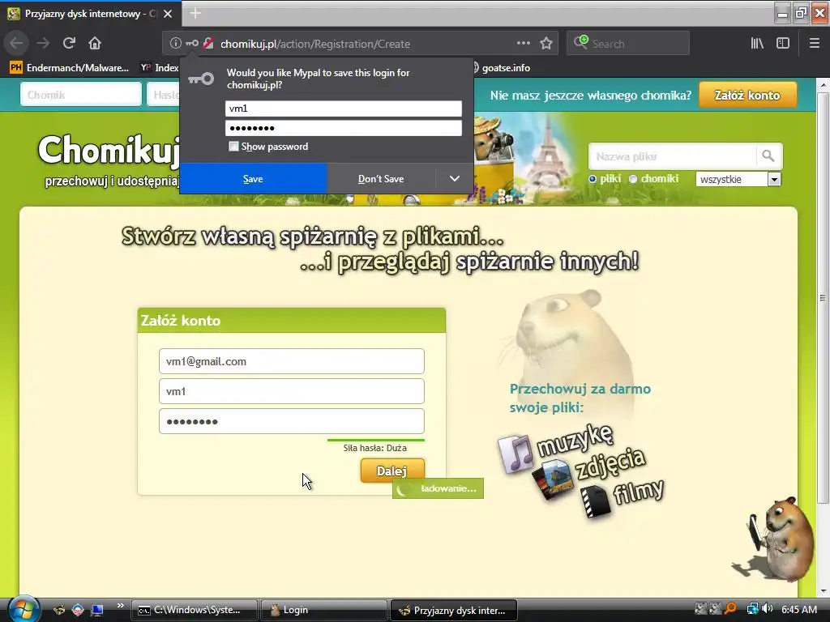Click the Załóż konto orange button

click(747, 96)
